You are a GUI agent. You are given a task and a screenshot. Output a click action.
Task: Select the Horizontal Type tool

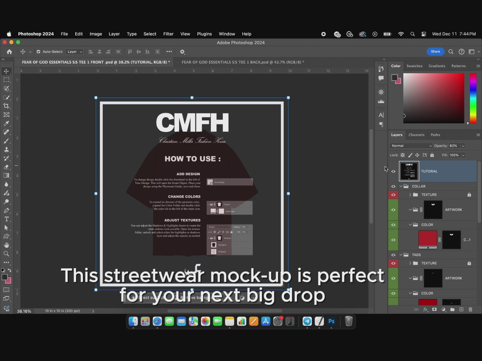[6, 219]
